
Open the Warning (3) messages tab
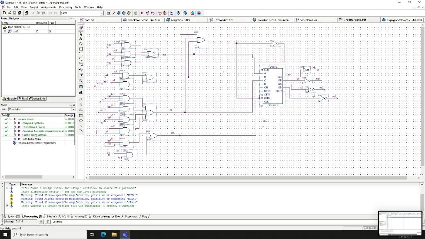[x=81, y=217]
